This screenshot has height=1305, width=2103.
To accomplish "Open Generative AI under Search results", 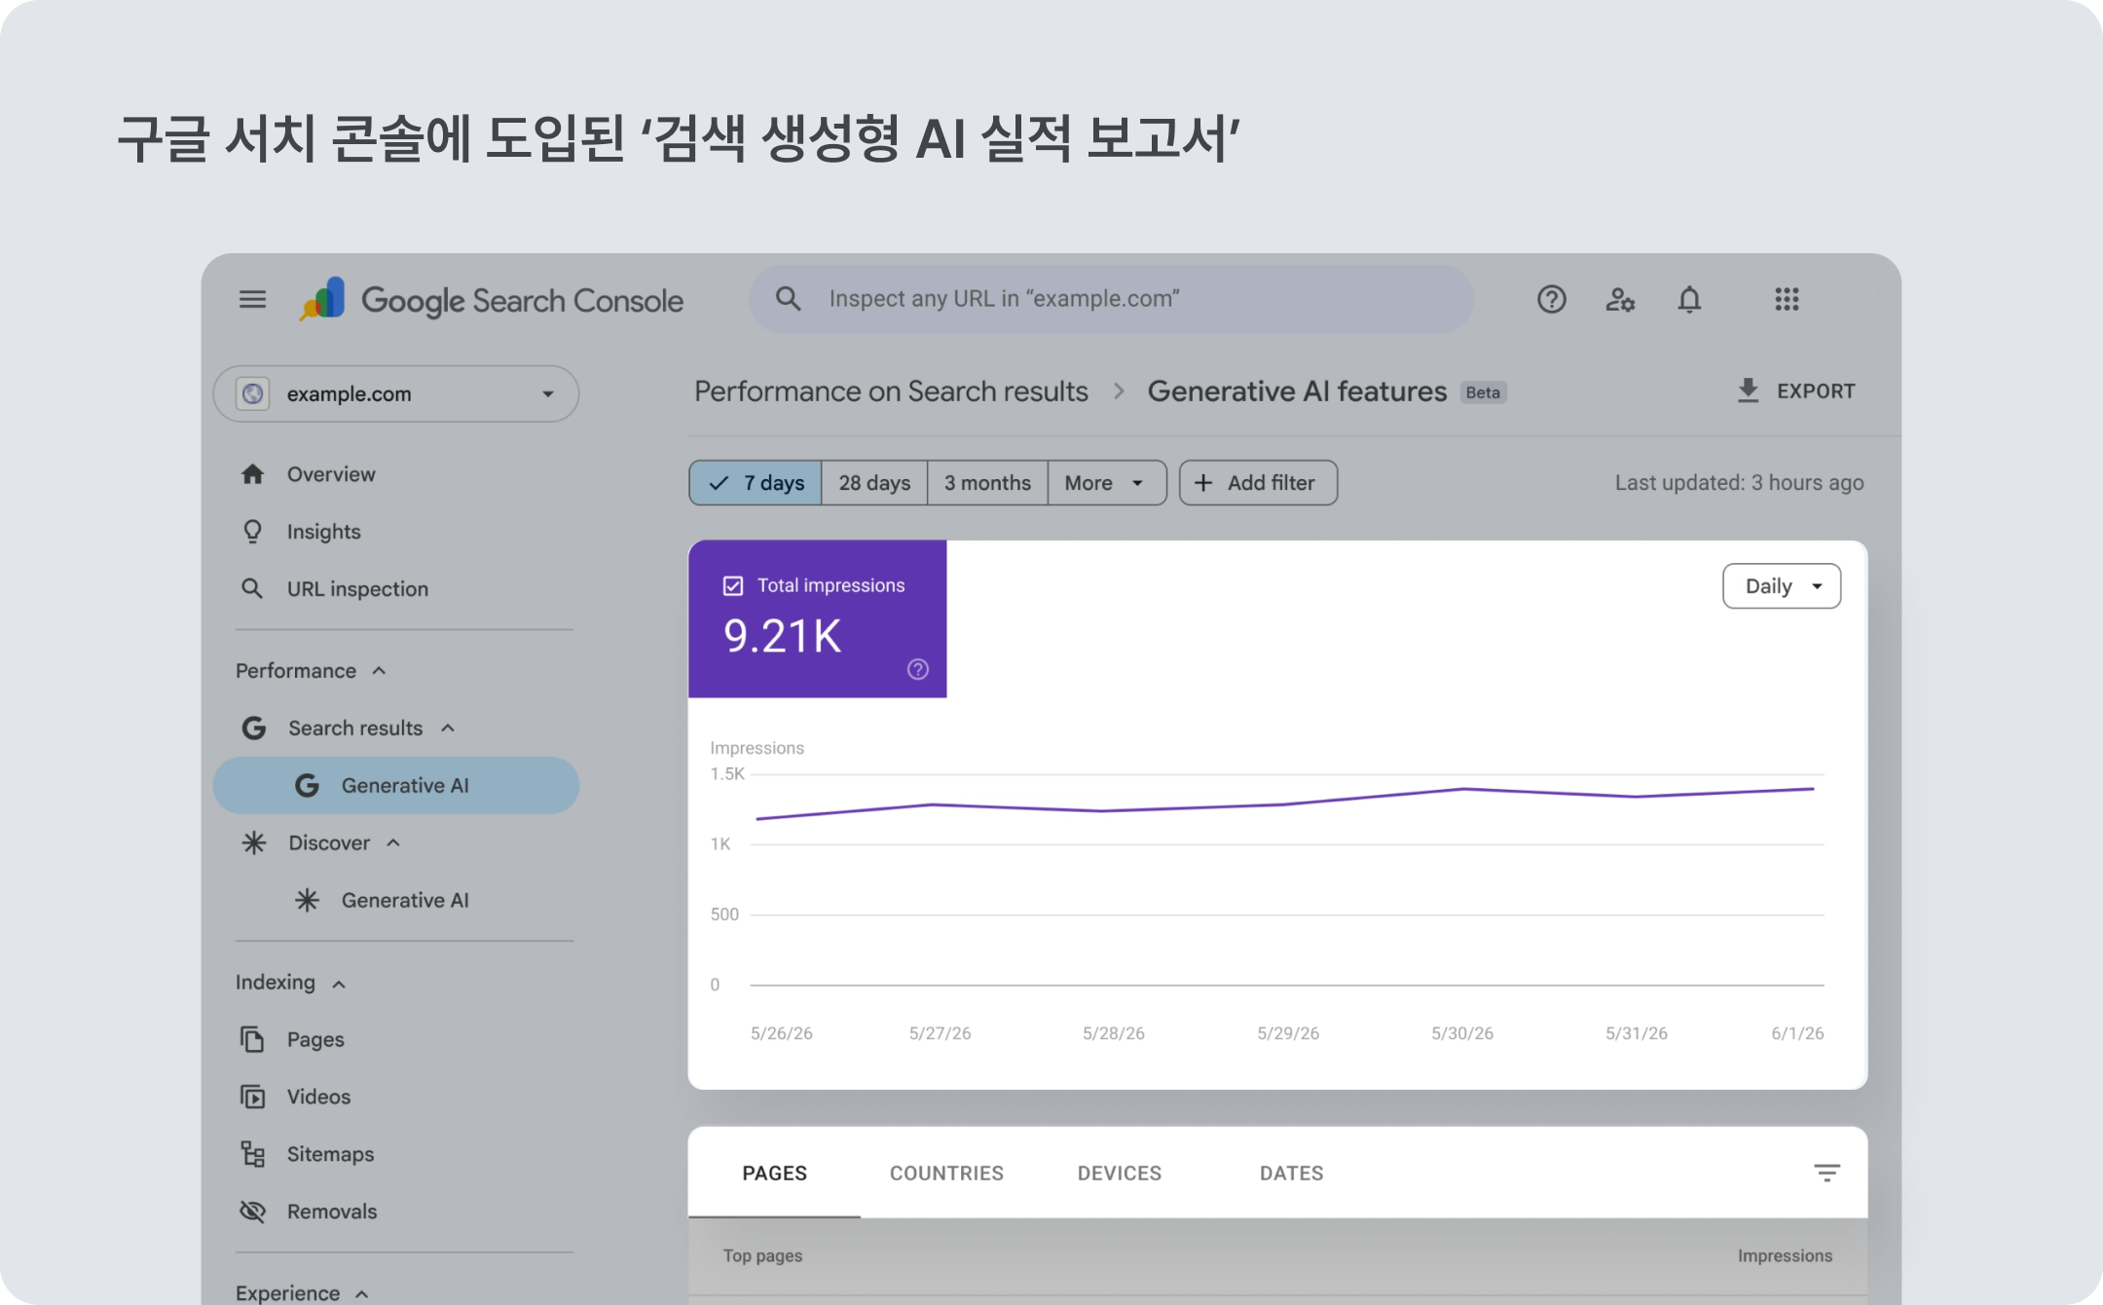I will click(396, 785).
